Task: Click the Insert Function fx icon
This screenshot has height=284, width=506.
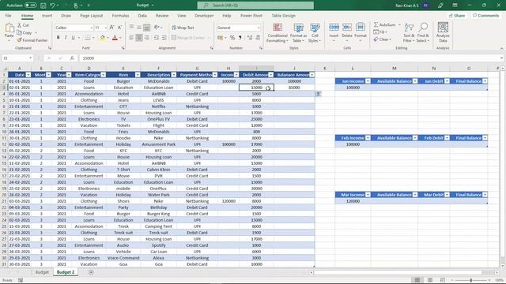Action: tap(72, 58)
